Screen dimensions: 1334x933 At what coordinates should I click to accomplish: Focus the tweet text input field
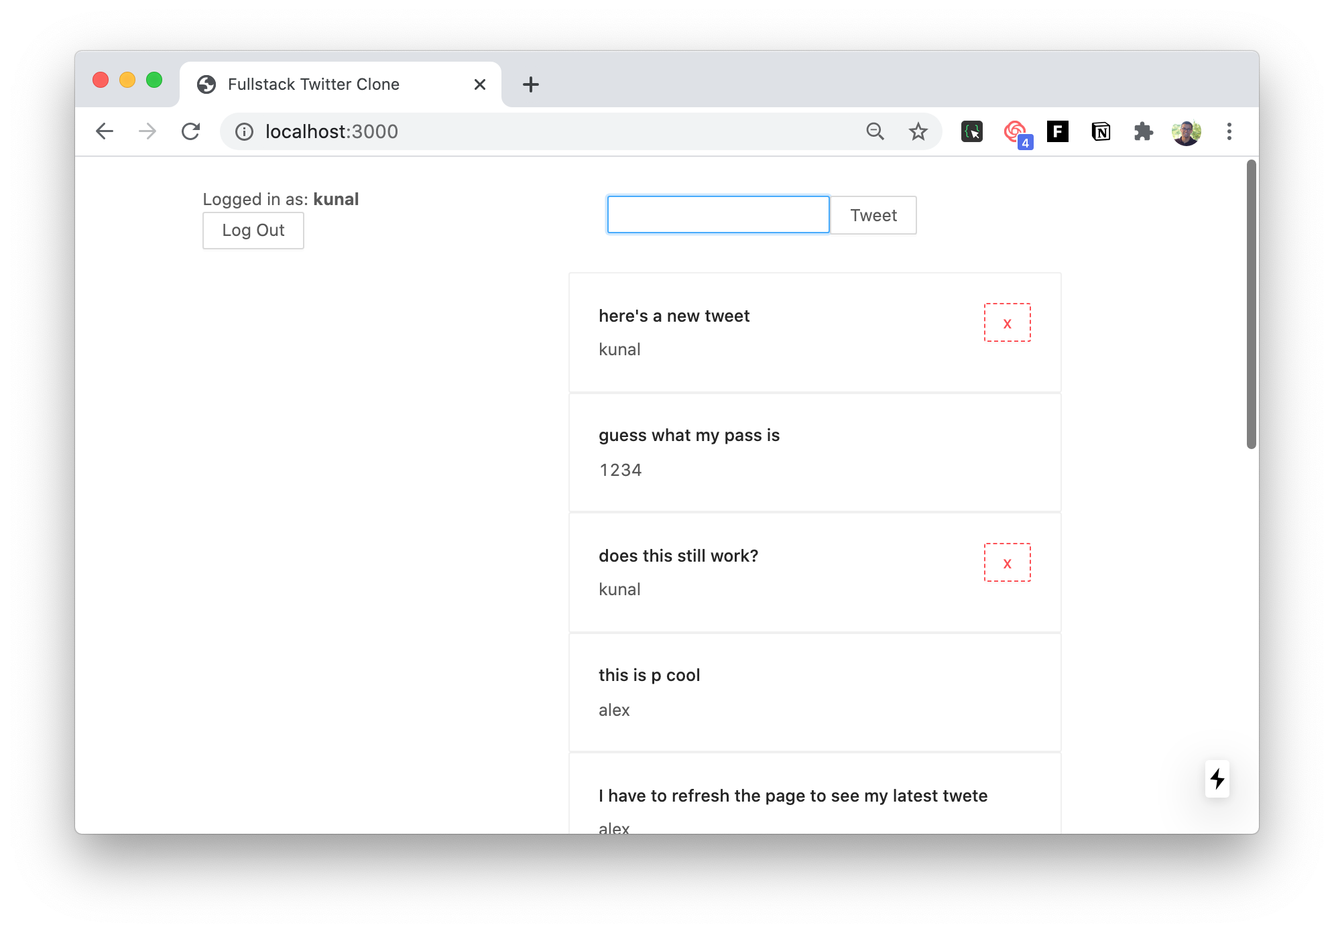pos(718,215)
